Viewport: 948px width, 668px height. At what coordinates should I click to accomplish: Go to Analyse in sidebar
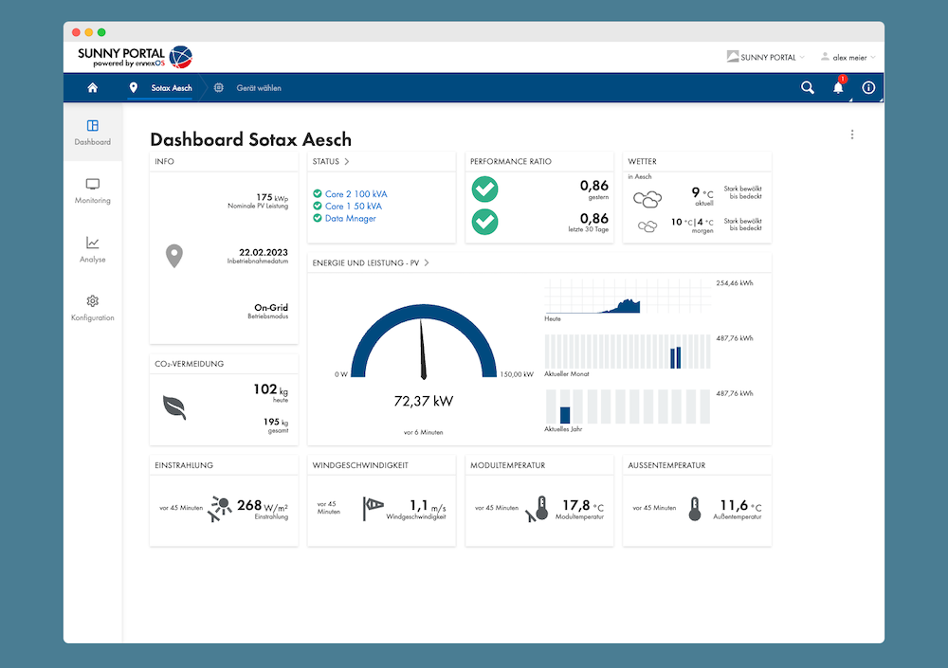click(93, 249)
